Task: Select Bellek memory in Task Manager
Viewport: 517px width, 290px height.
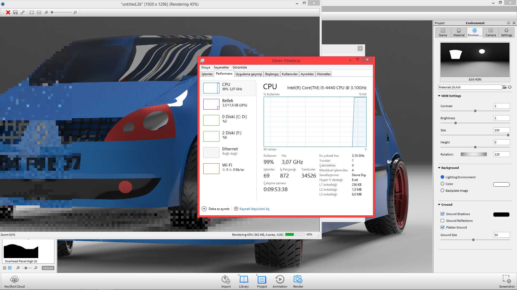Action: click(228, 104)
